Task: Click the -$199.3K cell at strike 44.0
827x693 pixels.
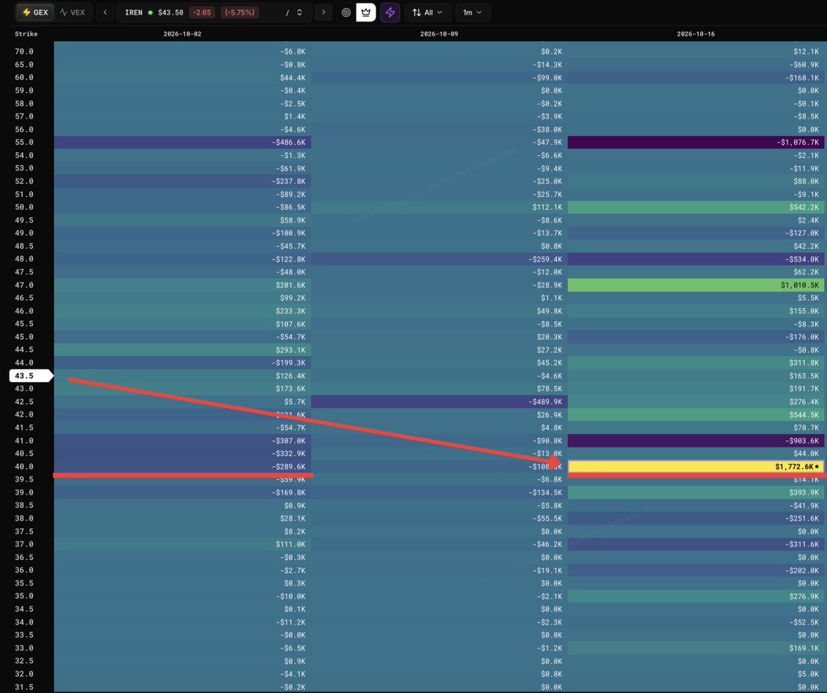Action: [183, 363]
